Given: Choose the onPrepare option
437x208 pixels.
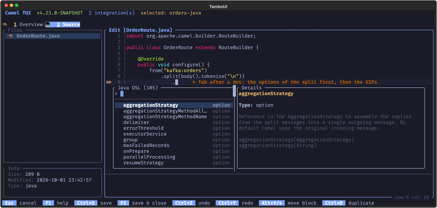Looking at the screenshot, I should pyautogui.click(x=174, y=151).
